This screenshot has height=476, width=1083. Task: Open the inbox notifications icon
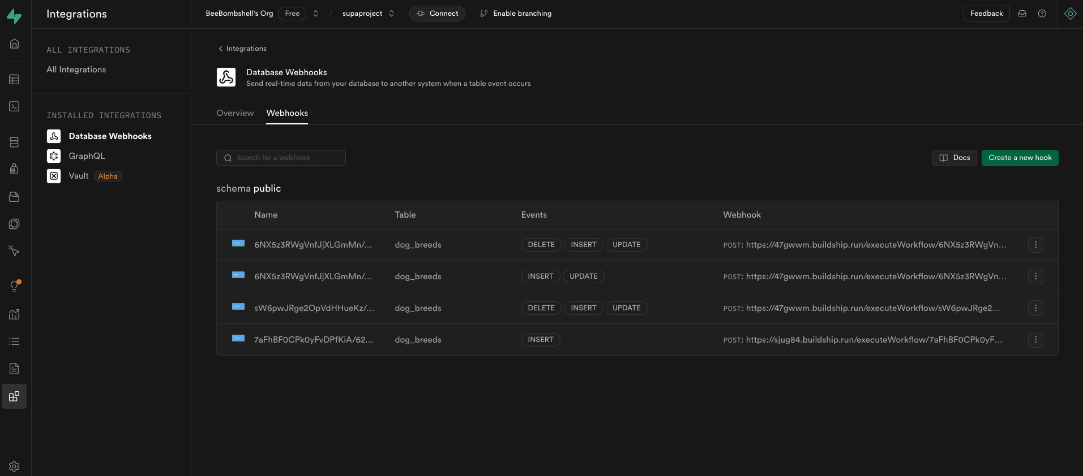coord(1022,14)
